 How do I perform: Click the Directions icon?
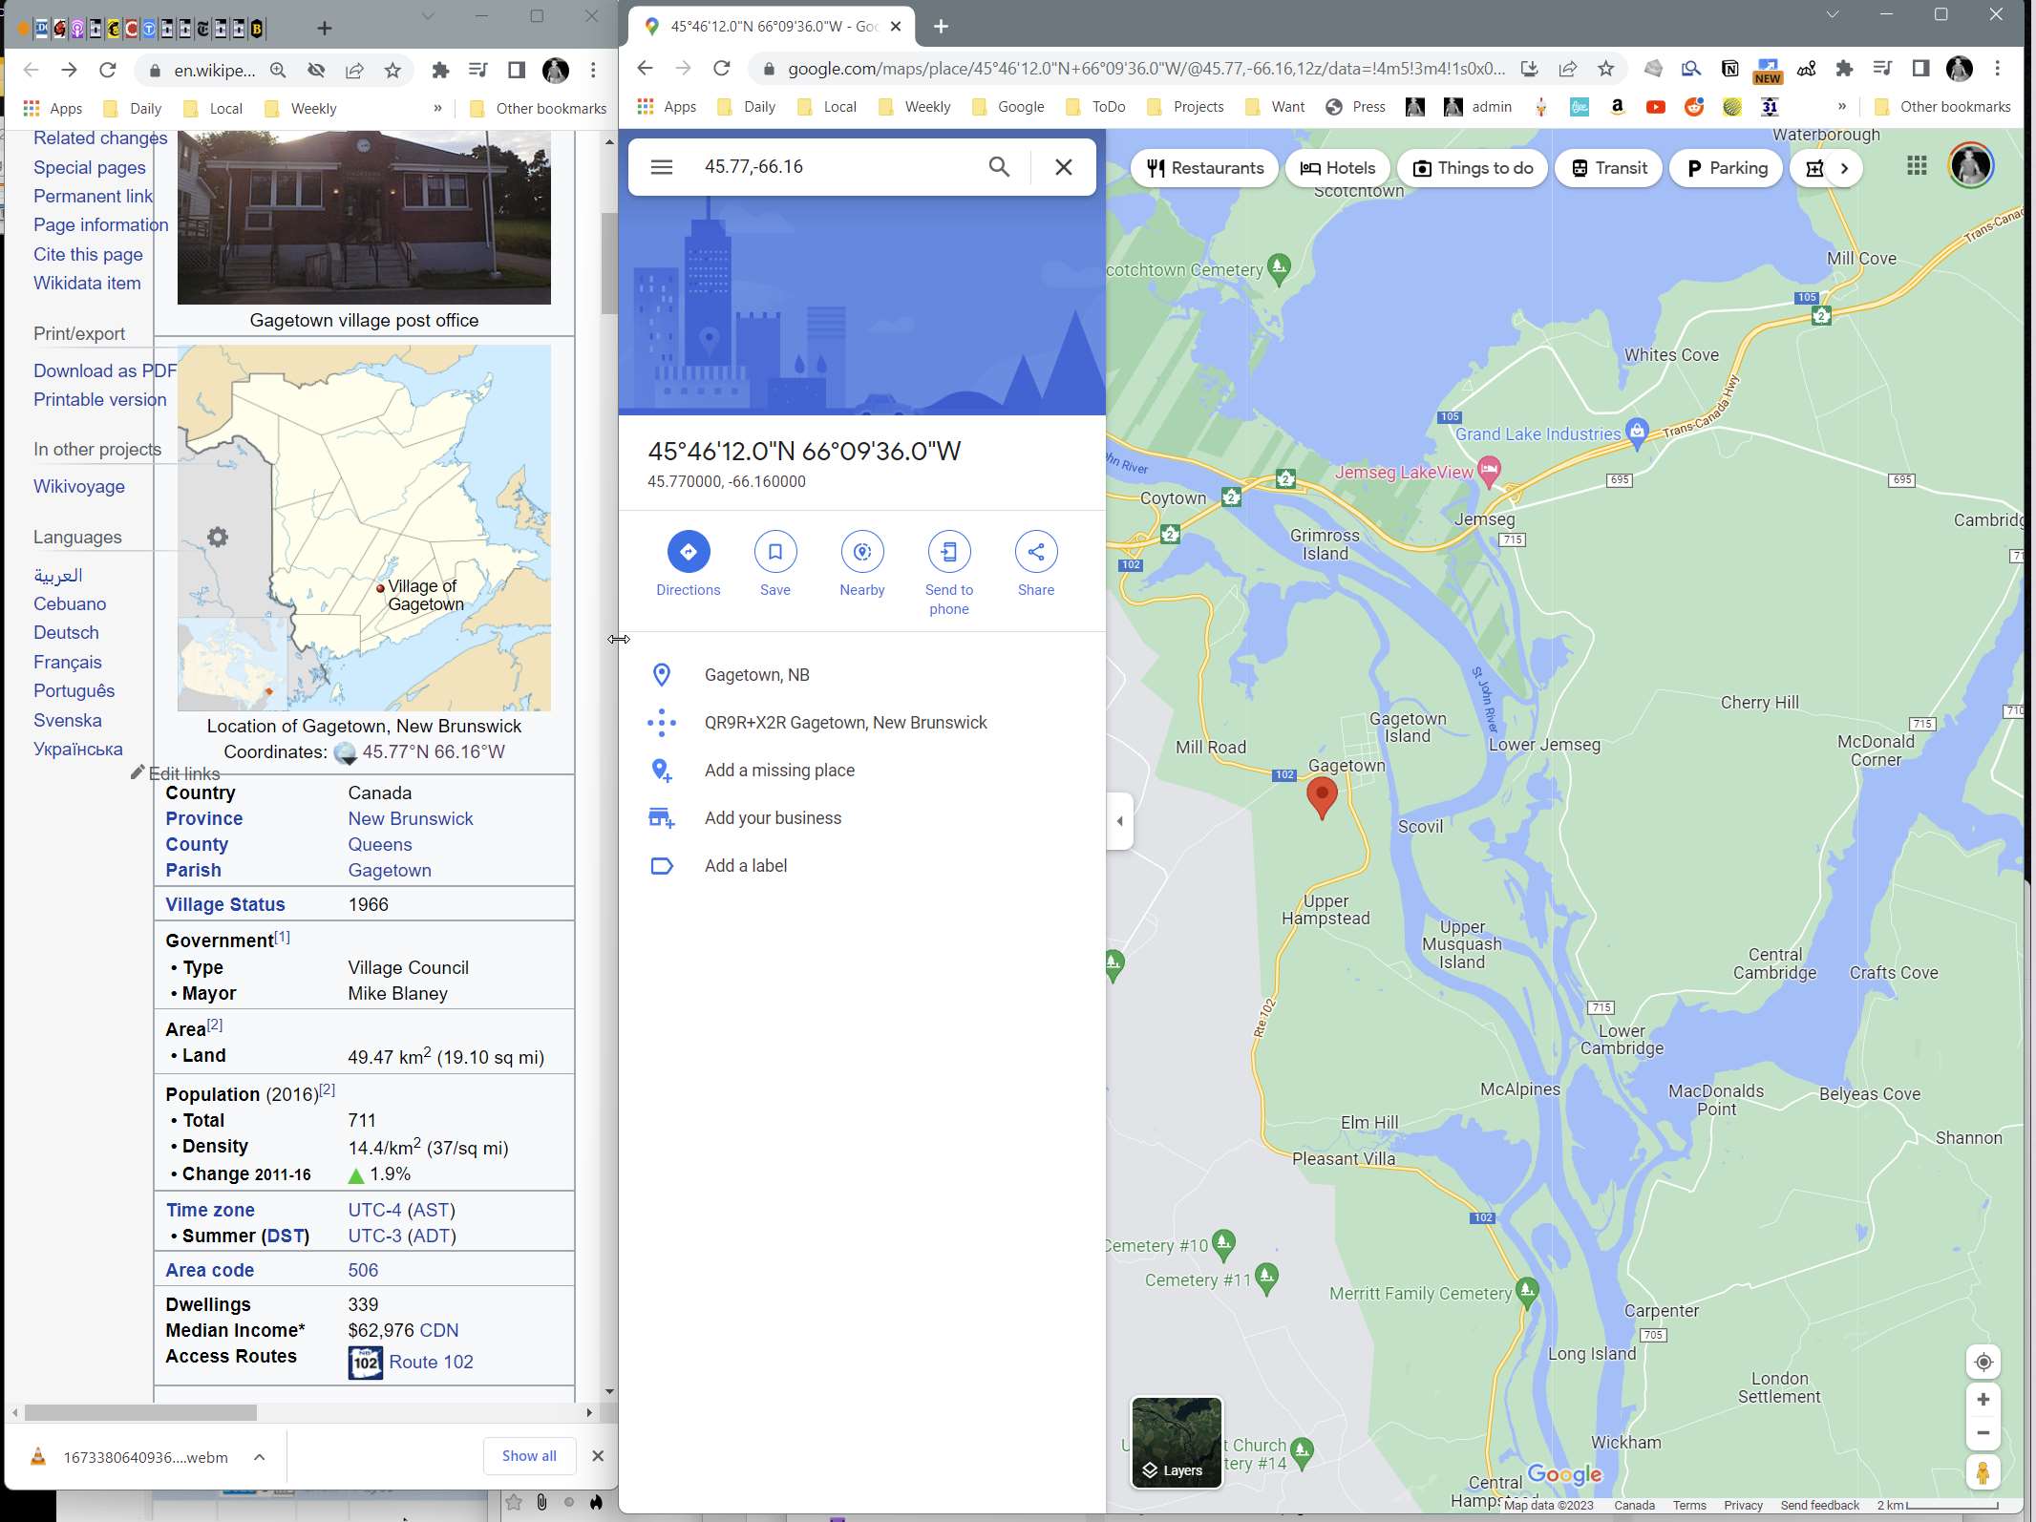tap(688, 552)
